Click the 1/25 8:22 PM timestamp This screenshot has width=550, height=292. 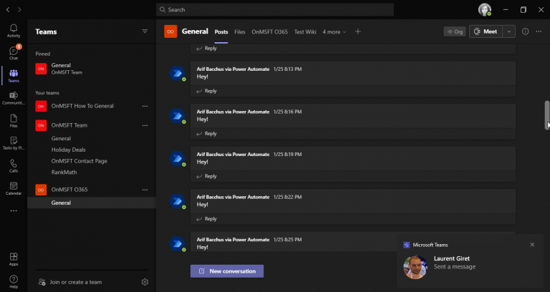coord(288,197)
